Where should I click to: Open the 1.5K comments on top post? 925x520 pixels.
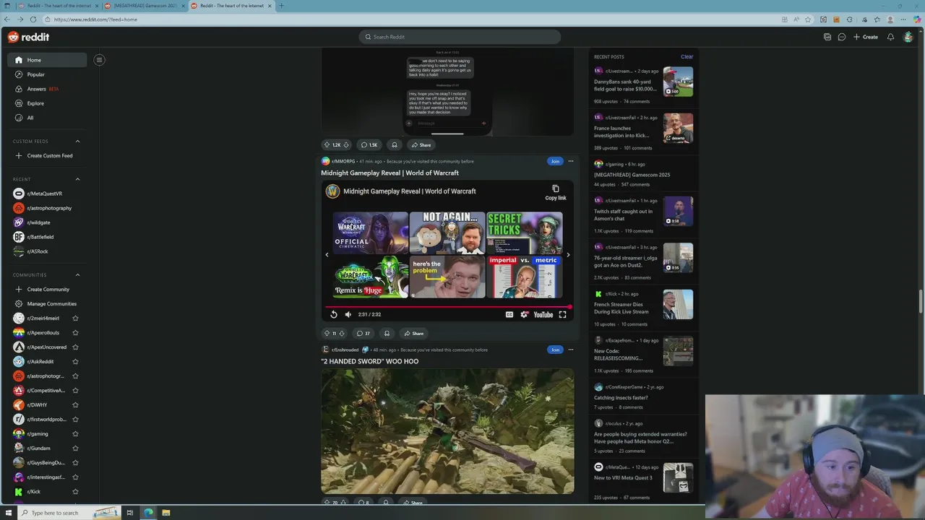pyautogui.click(x=369, y=145)
